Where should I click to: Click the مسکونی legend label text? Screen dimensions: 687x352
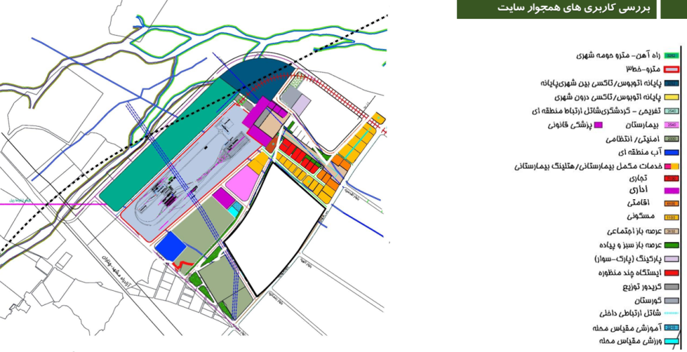pyautogui.click(x=643, y=217)
